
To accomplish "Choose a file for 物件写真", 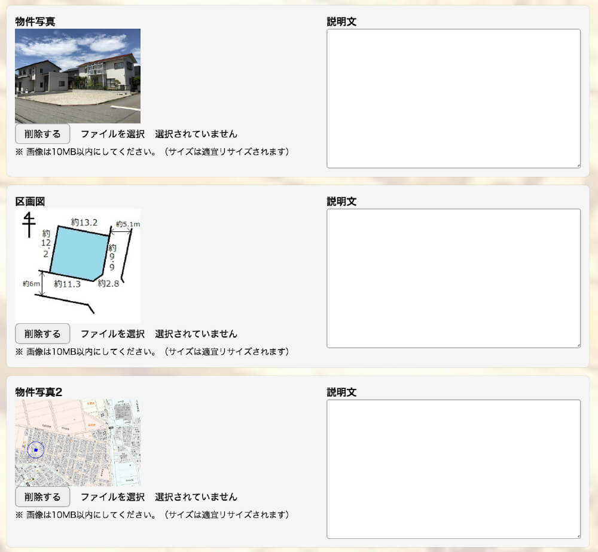I will (112, 134).
